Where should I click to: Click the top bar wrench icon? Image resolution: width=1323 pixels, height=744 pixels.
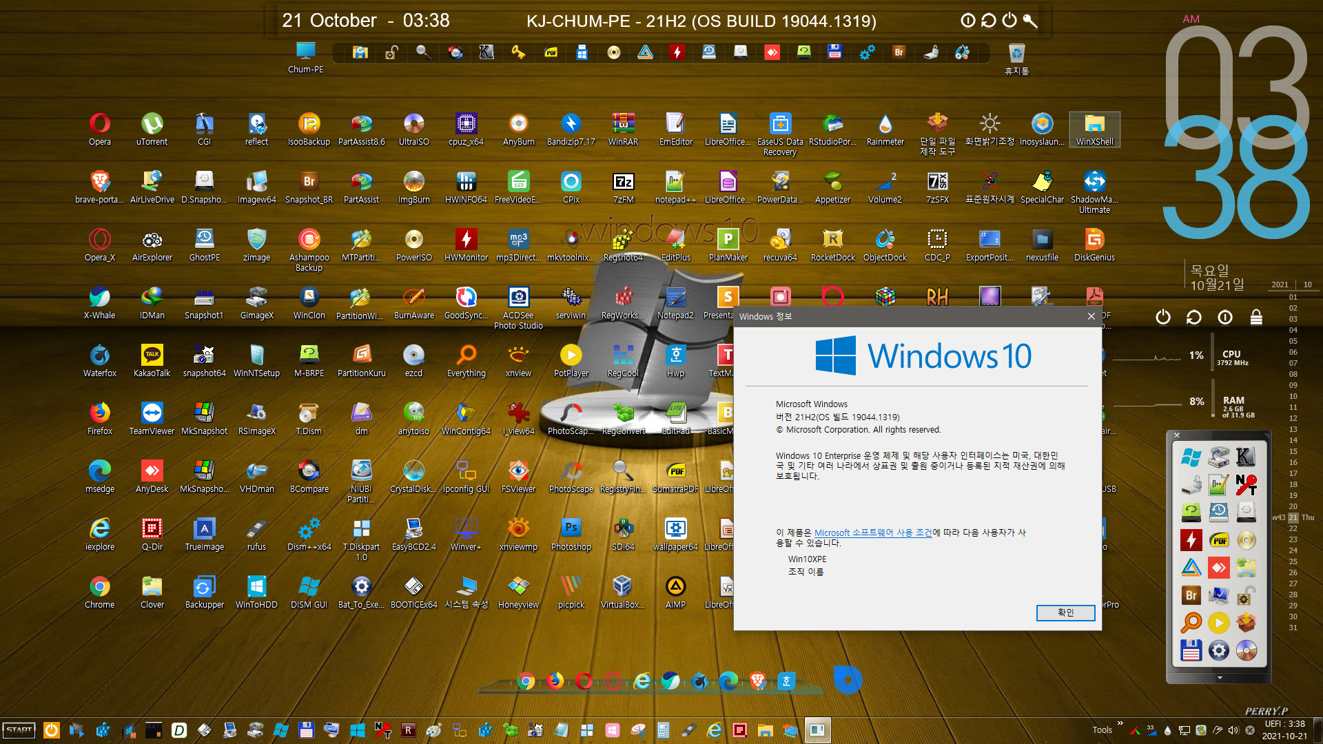tap(1030, 21)
